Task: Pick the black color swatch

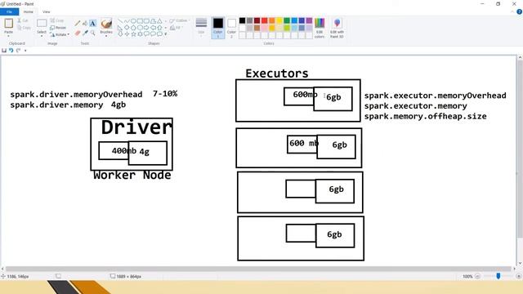Action: pyautogui.click(x=243, y=20)
